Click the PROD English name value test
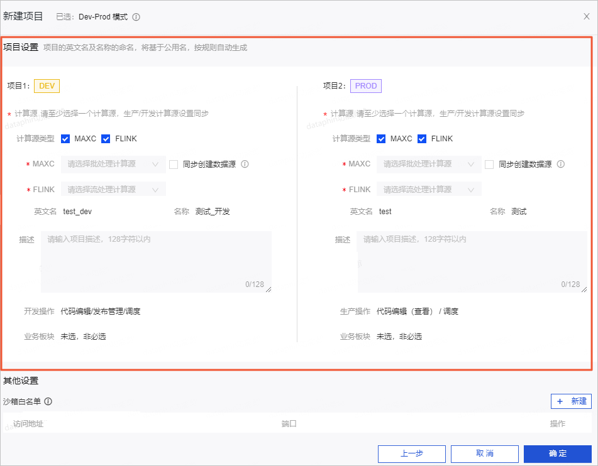The height and width of the screenshot is (466, 598). [385, 212]
